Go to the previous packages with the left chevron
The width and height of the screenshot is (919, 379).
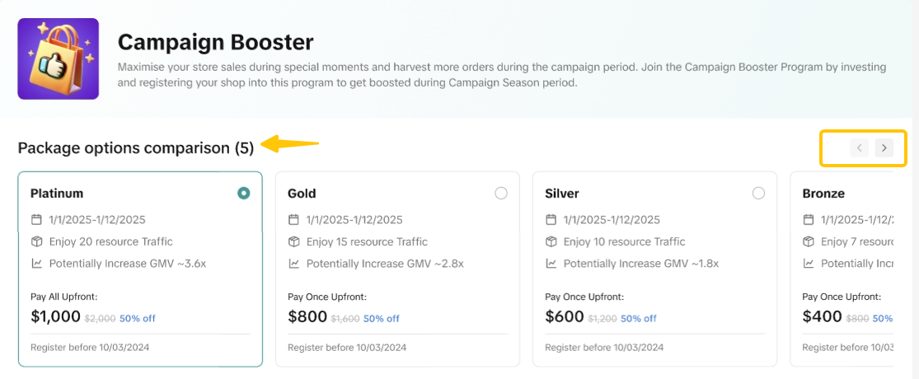(860, 148)
